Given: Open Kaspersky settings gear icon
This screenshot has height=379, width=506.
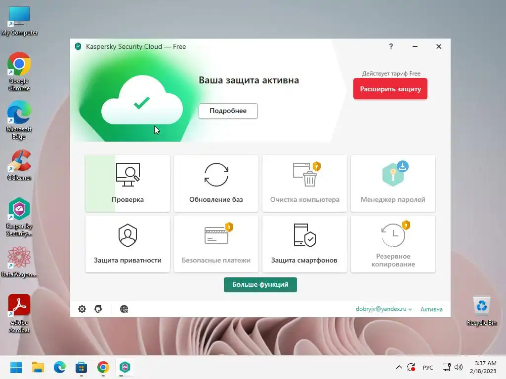Looking at the screenshot, I should point(82,309).
